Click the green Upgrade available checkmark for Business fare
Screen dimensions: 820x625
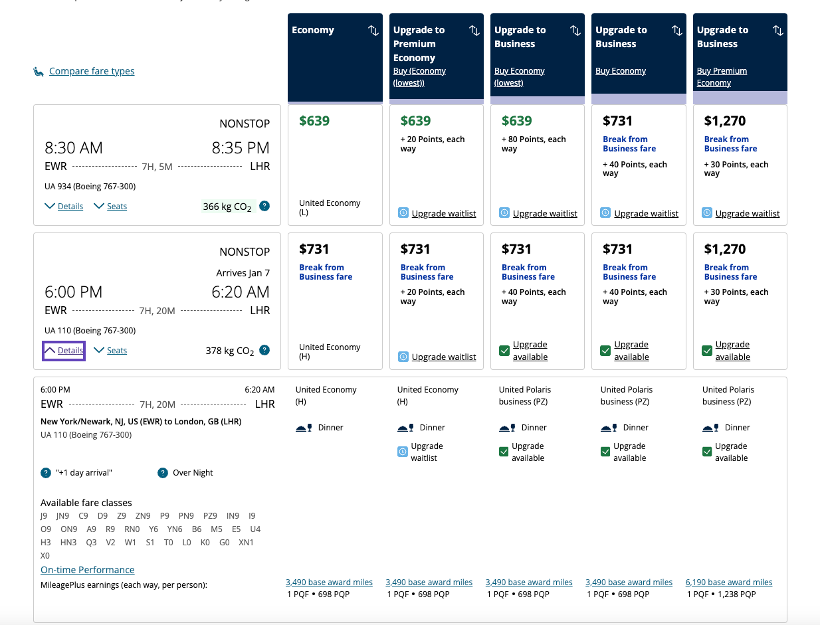tap(505, 350)
